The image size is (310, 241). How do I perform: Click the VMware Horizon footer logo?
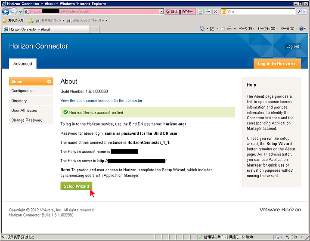pyautogui.click(x=280, y=210)
